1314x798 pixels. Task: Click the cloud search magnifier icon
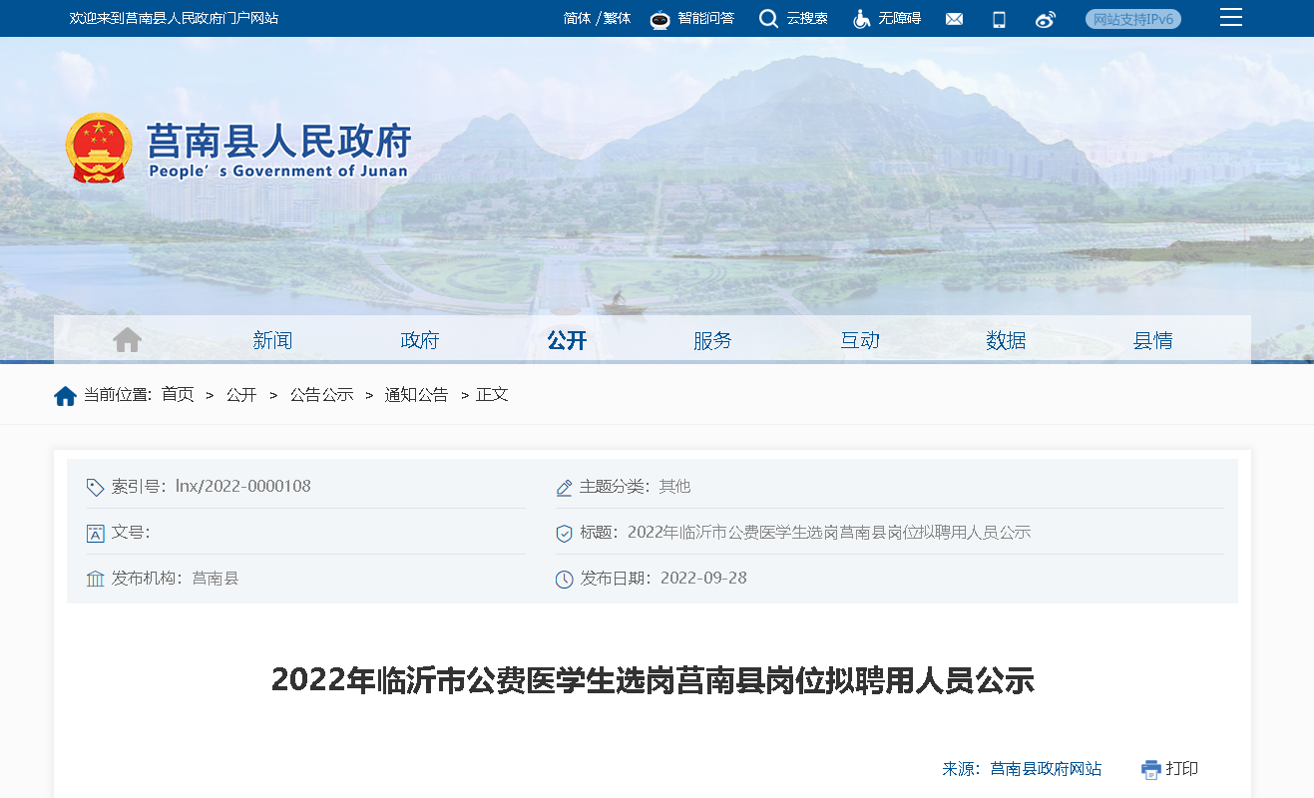[x=768, y=19]
